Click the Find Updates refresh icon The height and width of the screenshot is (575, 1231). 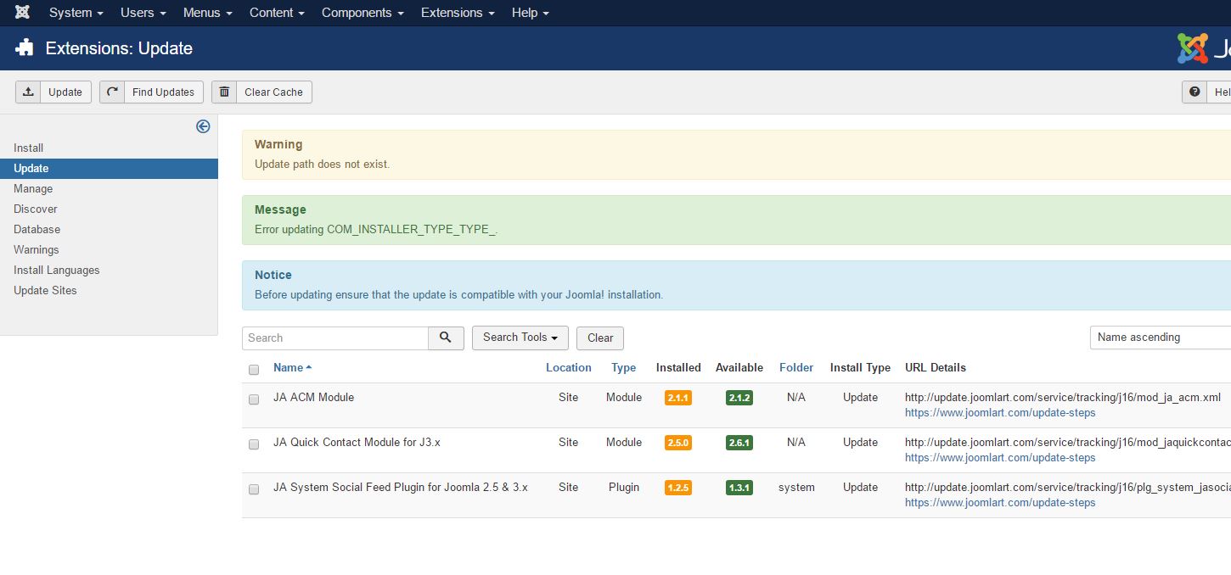point(112,92)
